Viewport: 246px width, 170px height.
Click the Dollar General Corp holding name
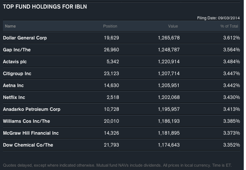coord(25,38)
